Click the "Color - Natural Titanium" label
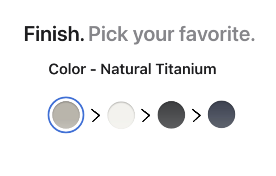This screenshot has height=176, width=276. 132,69
